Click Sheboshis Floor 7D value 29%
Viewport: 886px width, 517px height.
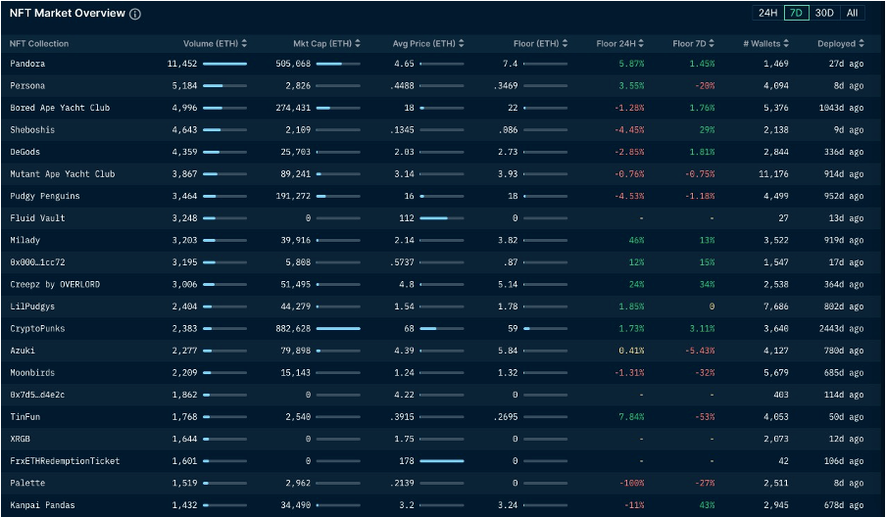[707, 130]
